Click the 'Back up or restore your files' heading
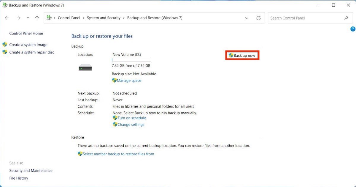This screenshot has height=187, width=356. pyautogui.click(x=102, y=36)
